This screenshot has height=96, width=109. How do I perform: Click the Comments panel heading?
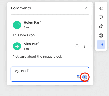tap(21, 8)
